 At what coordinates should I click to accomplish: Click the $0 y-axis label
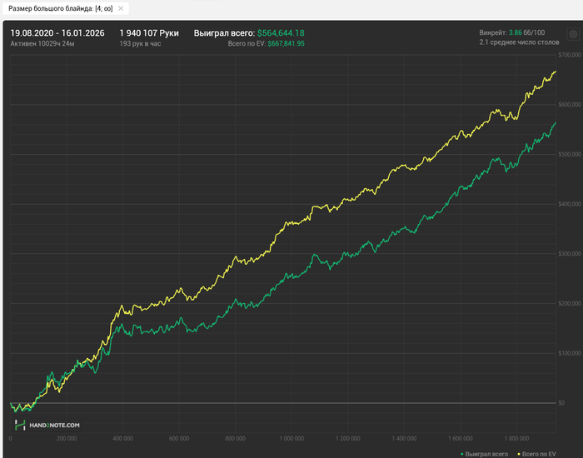[561, 402]
